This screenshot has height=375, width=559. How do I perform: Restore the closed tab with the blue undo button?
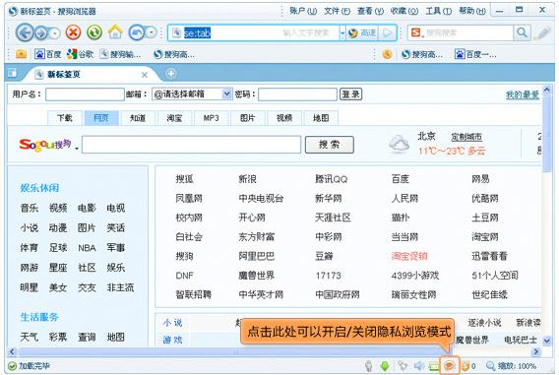(x=137, y=32)
